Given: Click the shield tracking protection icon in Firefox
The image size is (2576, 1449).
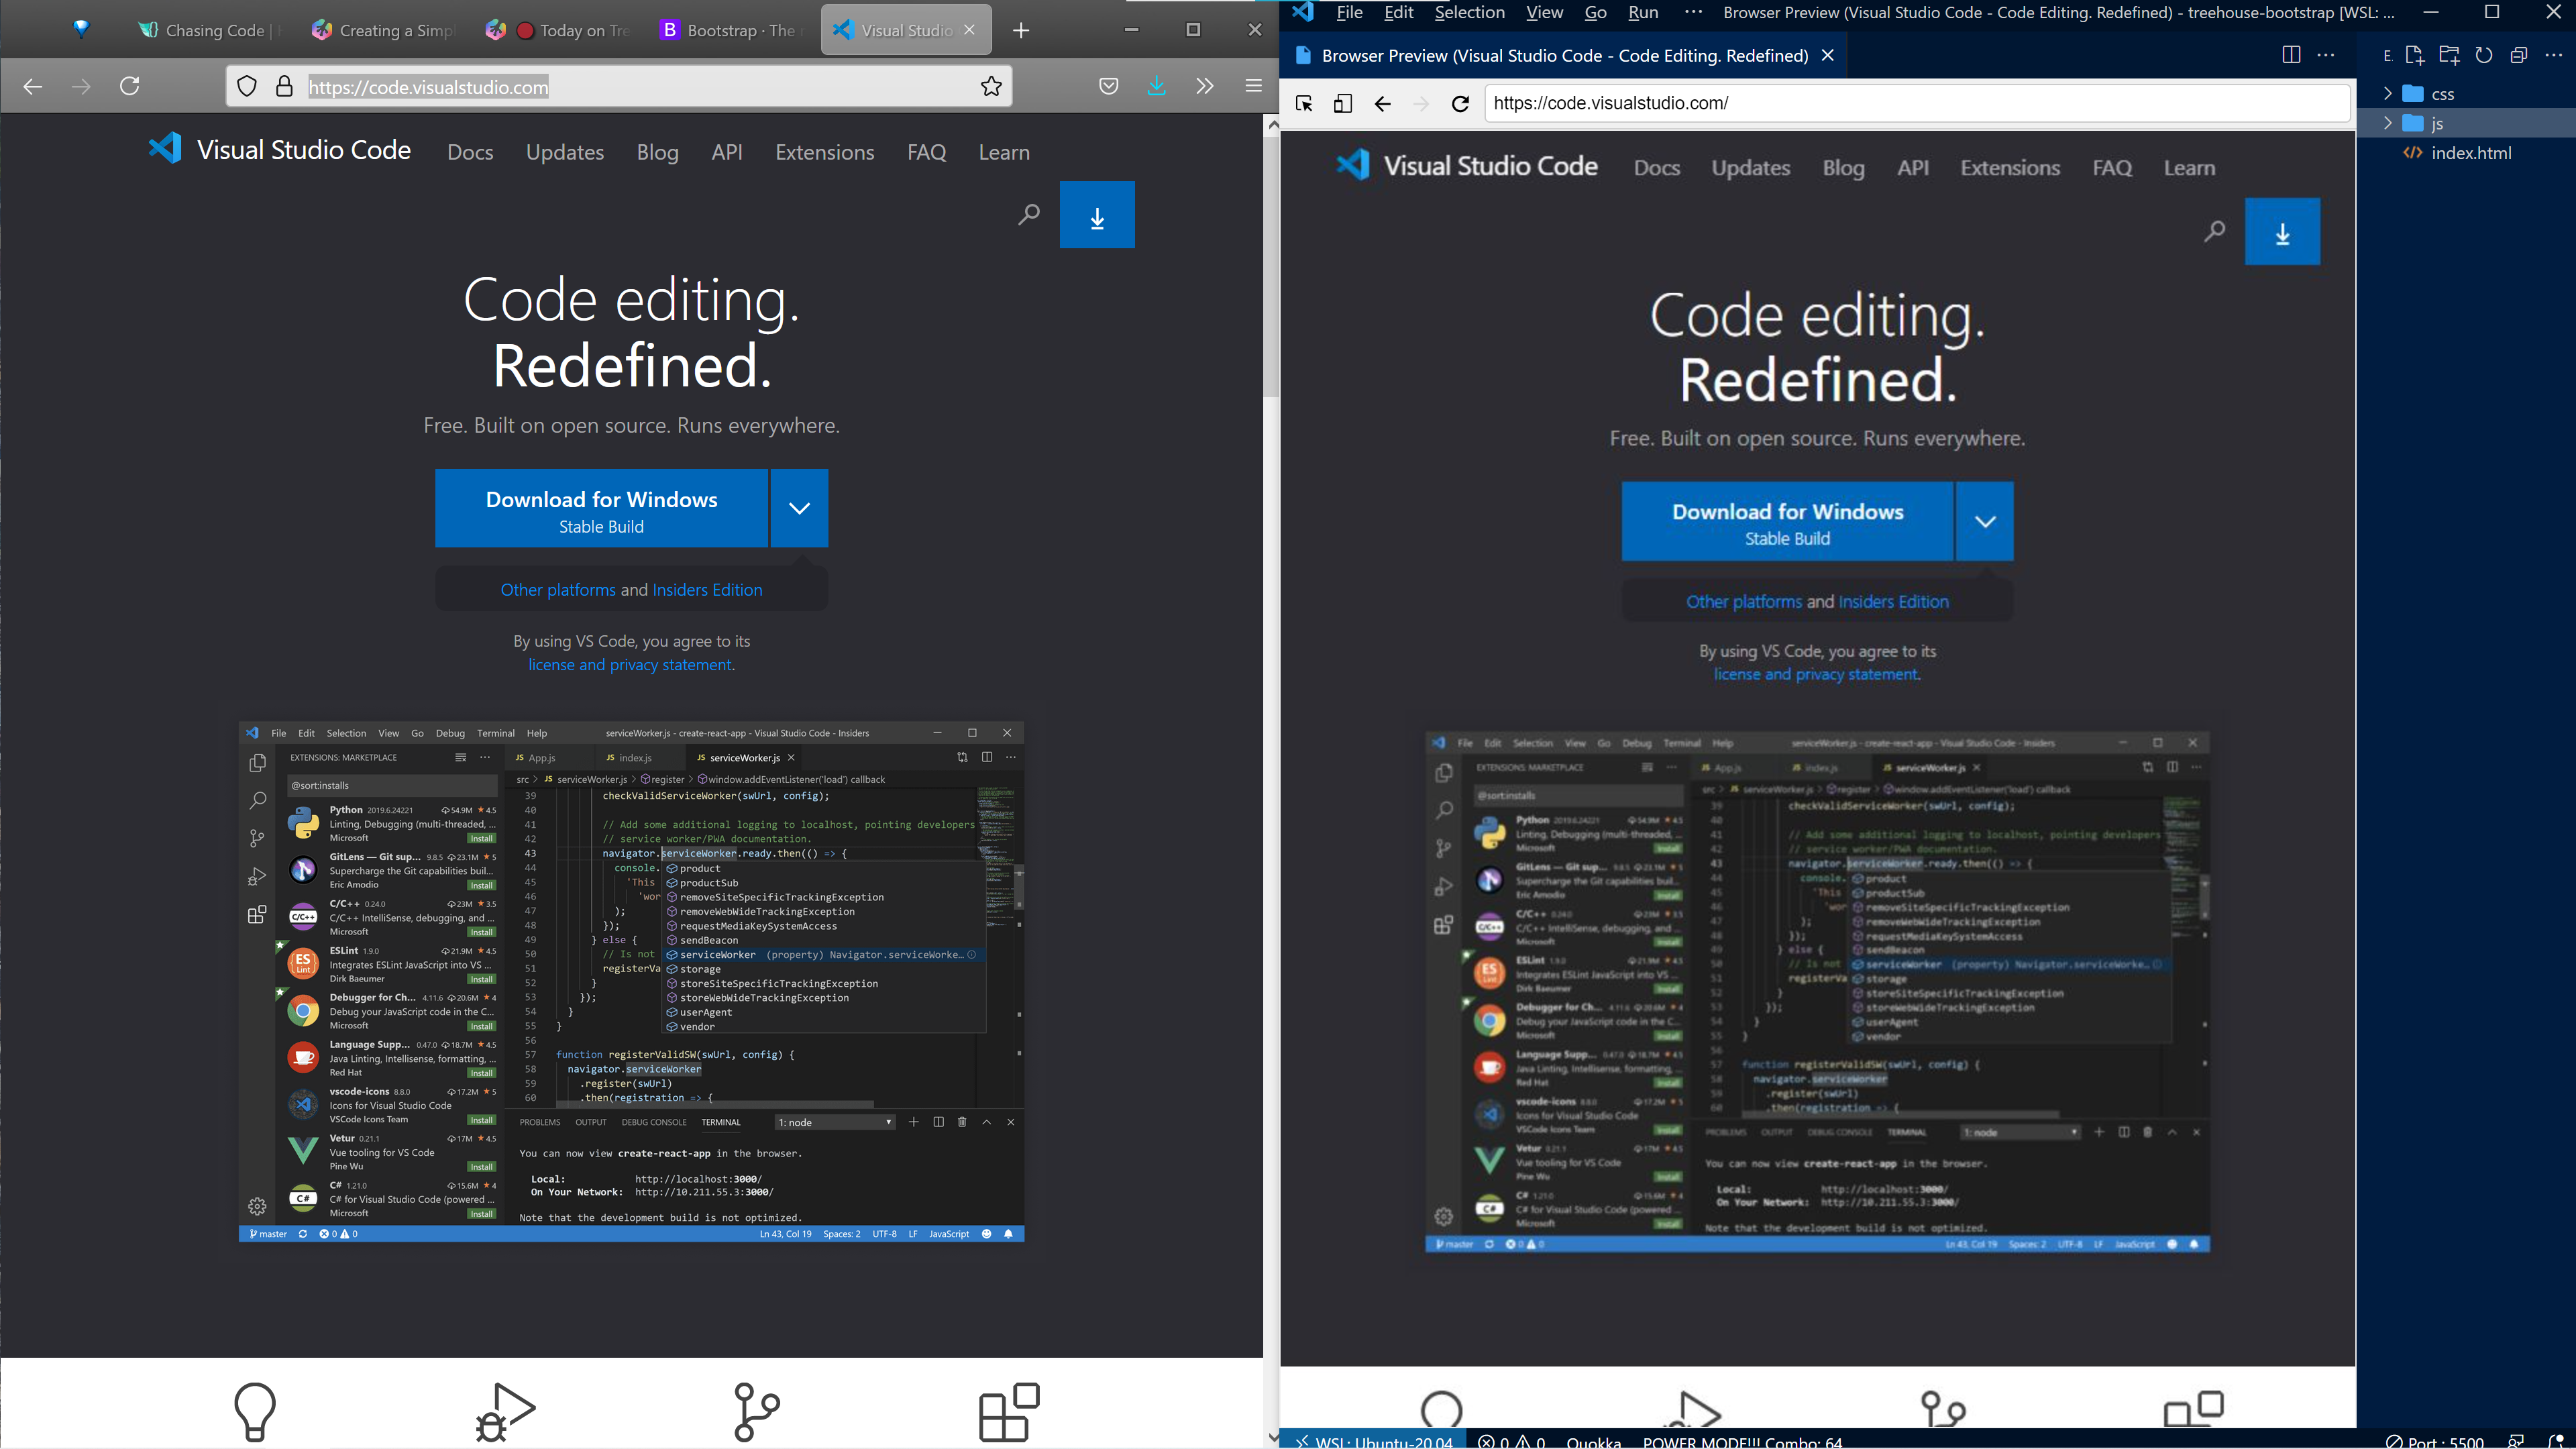Looking at the screenshot, I should (247, 87).
